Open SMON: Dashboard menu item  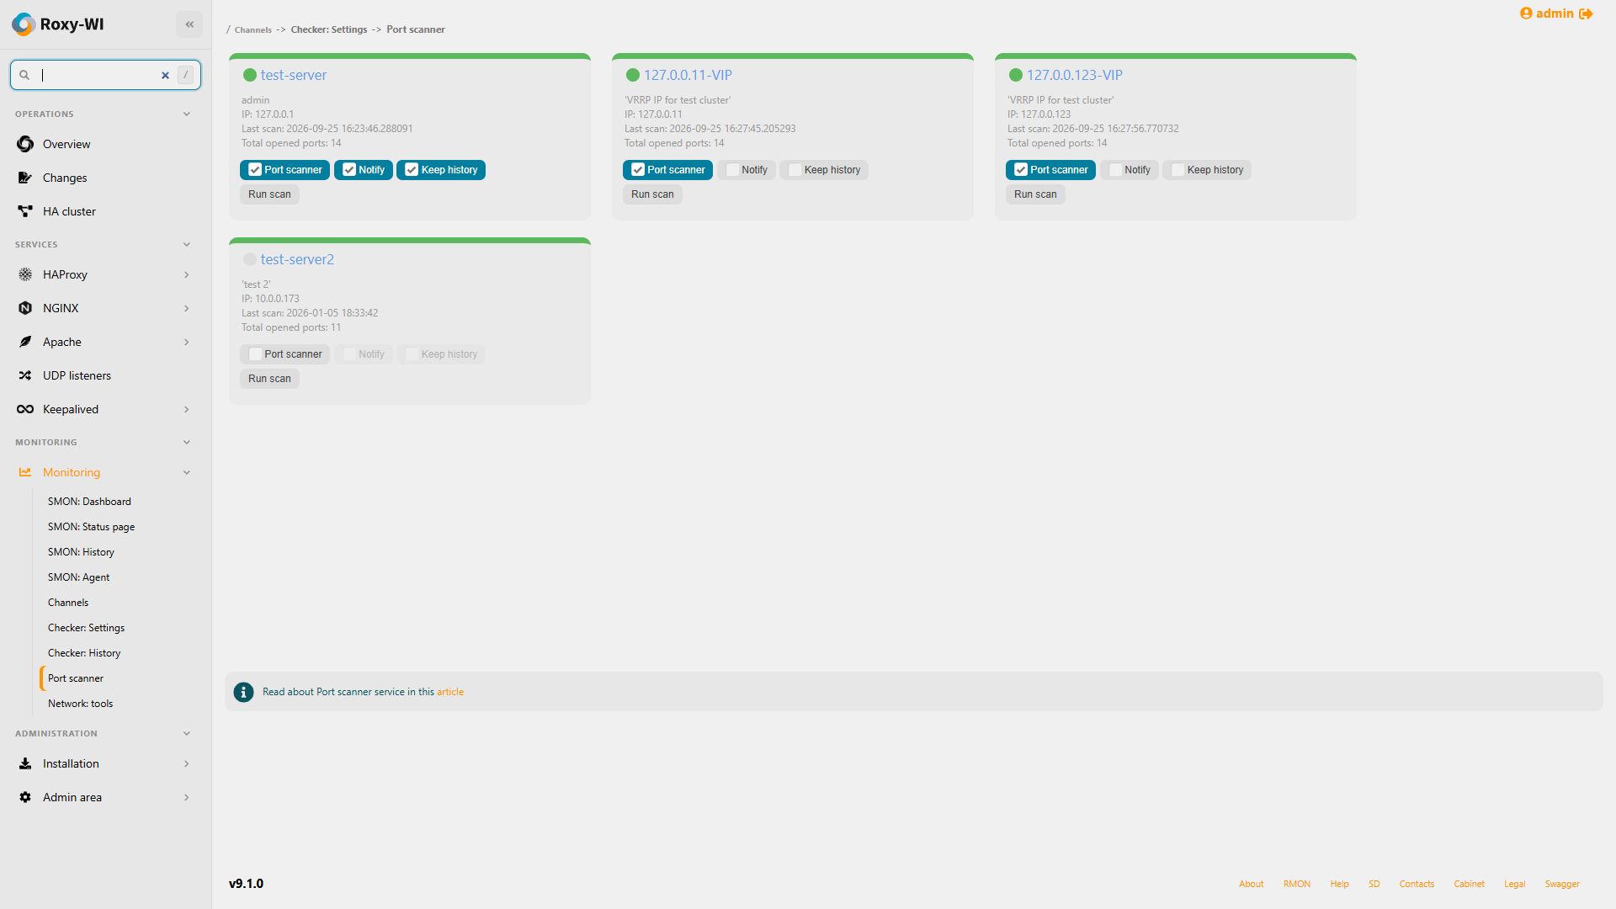[89, 502]
